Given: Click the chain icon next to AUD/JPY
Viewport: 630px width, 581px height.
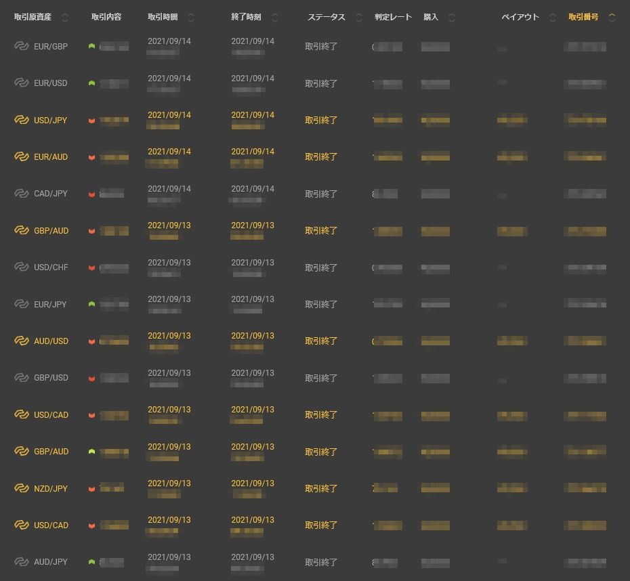Looking at the screenshot, I should pos(22,562).
